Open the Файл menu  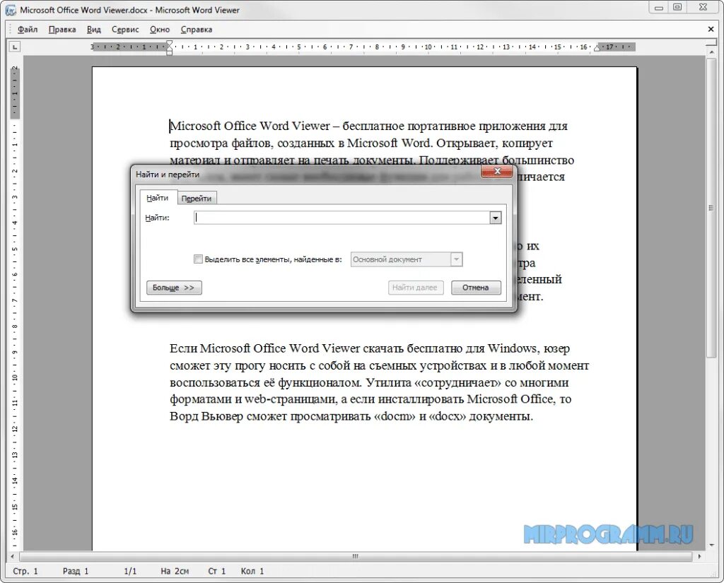coord(28,30)
